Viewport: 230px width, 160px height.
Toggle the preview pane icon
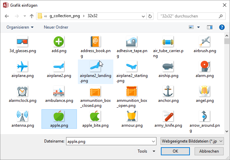(x=210, y=27)
